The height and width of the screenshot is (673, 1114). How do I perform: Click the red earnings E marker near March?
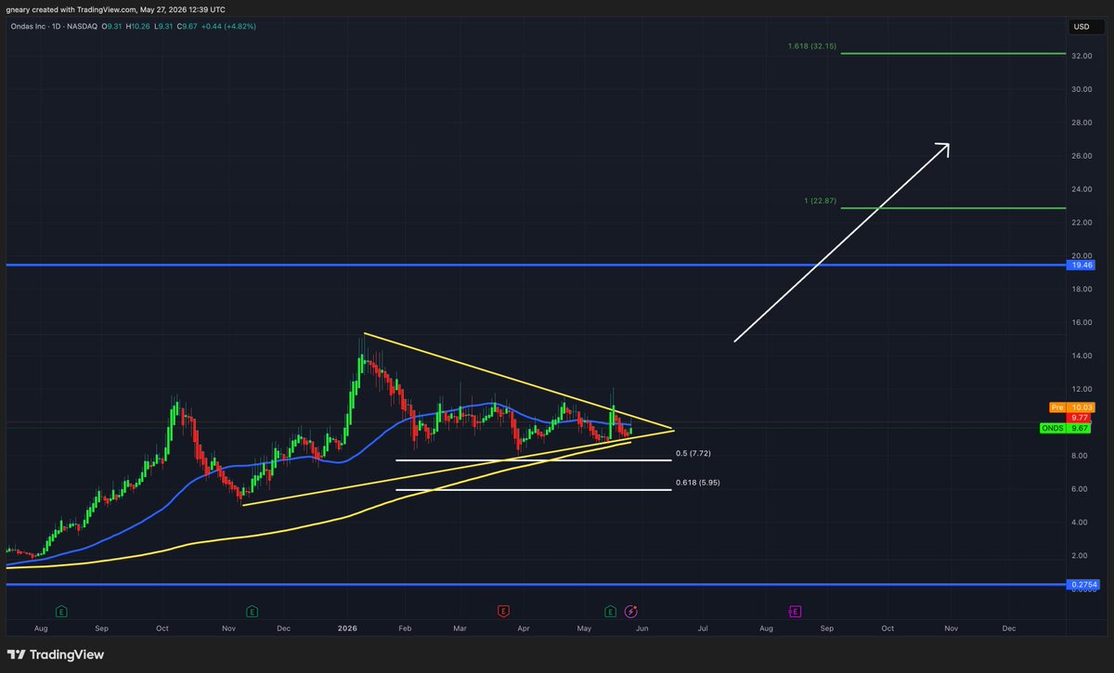click(x=502, y=611)
